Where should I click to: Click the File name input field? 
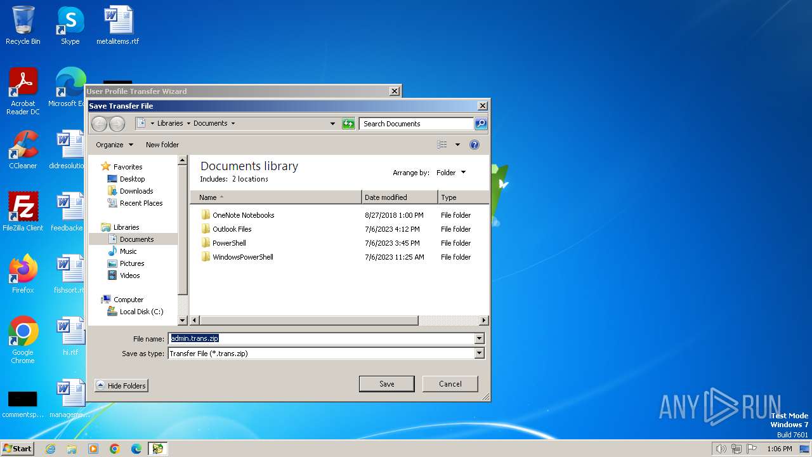(321, 339)
